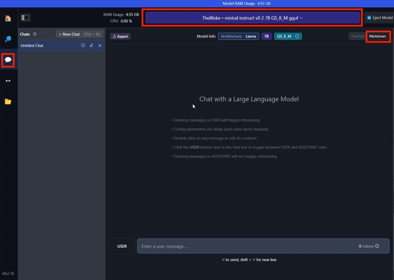Click the user message input field
This screenshot has height=280, width=394.
263,246
